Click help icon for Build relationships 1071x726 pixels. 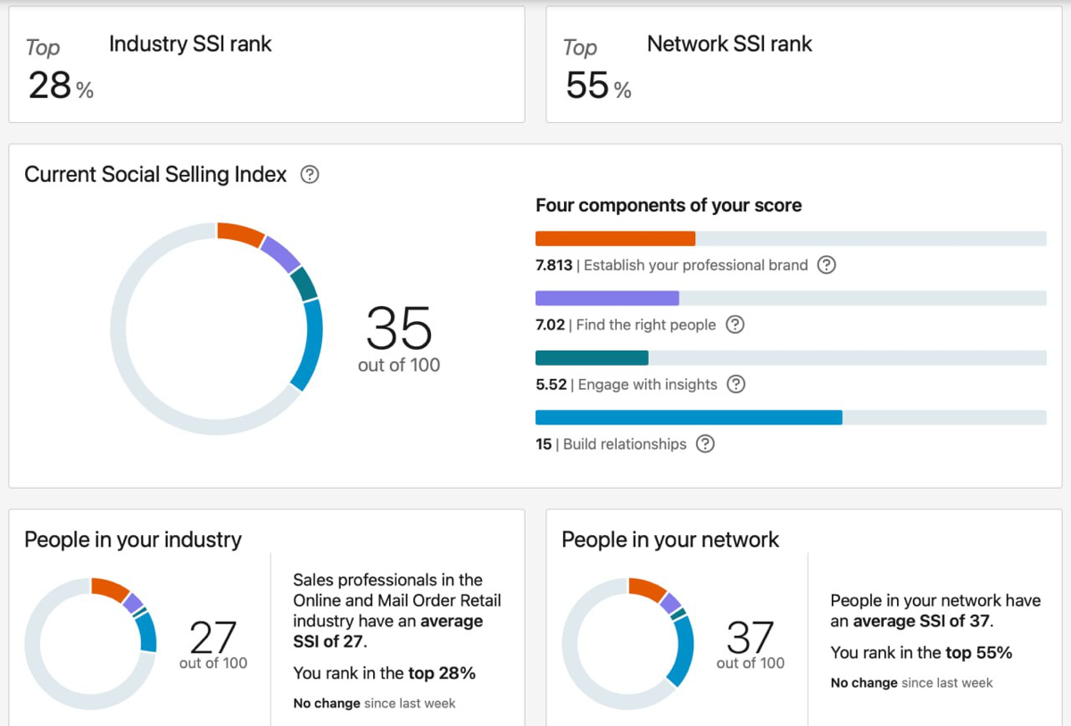pyautogui.click(x=706, y=444)
